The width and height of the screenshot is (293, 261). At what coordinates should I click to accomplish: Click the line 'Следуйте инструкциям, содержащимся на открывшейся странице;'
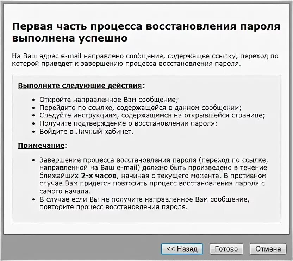point(152,115)
